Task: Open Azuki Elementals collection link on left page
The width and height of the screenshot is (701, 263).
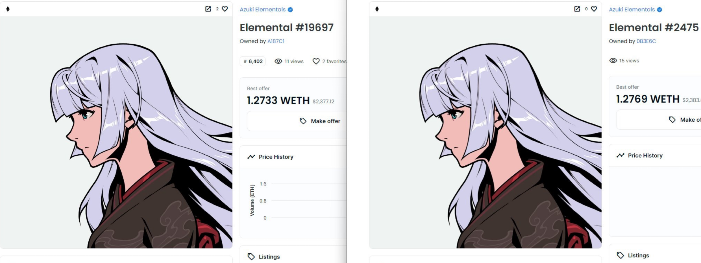Action: coord(263,10)
